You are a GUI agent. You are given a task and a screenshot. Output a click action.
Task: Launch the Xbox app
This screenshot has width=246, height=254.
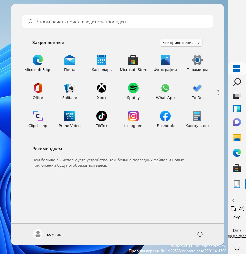coord(102,91)
